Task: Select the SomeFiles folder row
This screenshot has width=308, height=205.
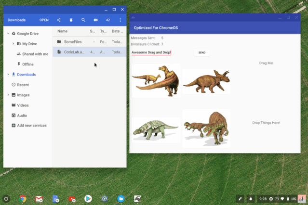Action: click(x=72, y=42)
